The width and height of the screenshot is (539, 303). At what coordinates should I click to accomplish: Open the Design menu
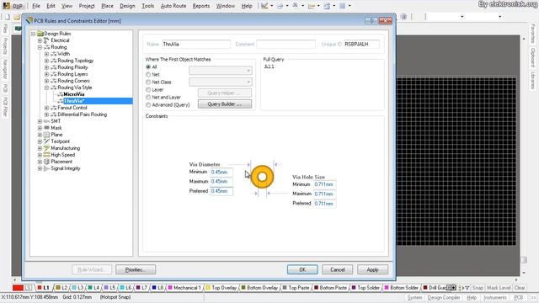(127, 6)
